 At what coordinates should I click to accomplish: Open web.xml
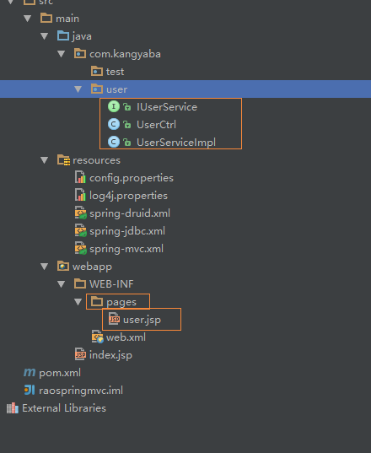pyautogui.click(x=126, y=337)
